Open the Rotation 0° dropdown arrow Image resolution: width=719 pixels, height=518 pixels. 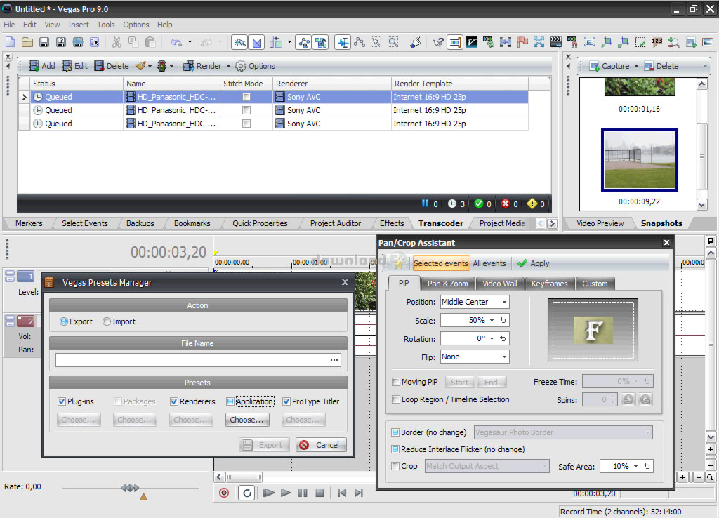(492, 339)
